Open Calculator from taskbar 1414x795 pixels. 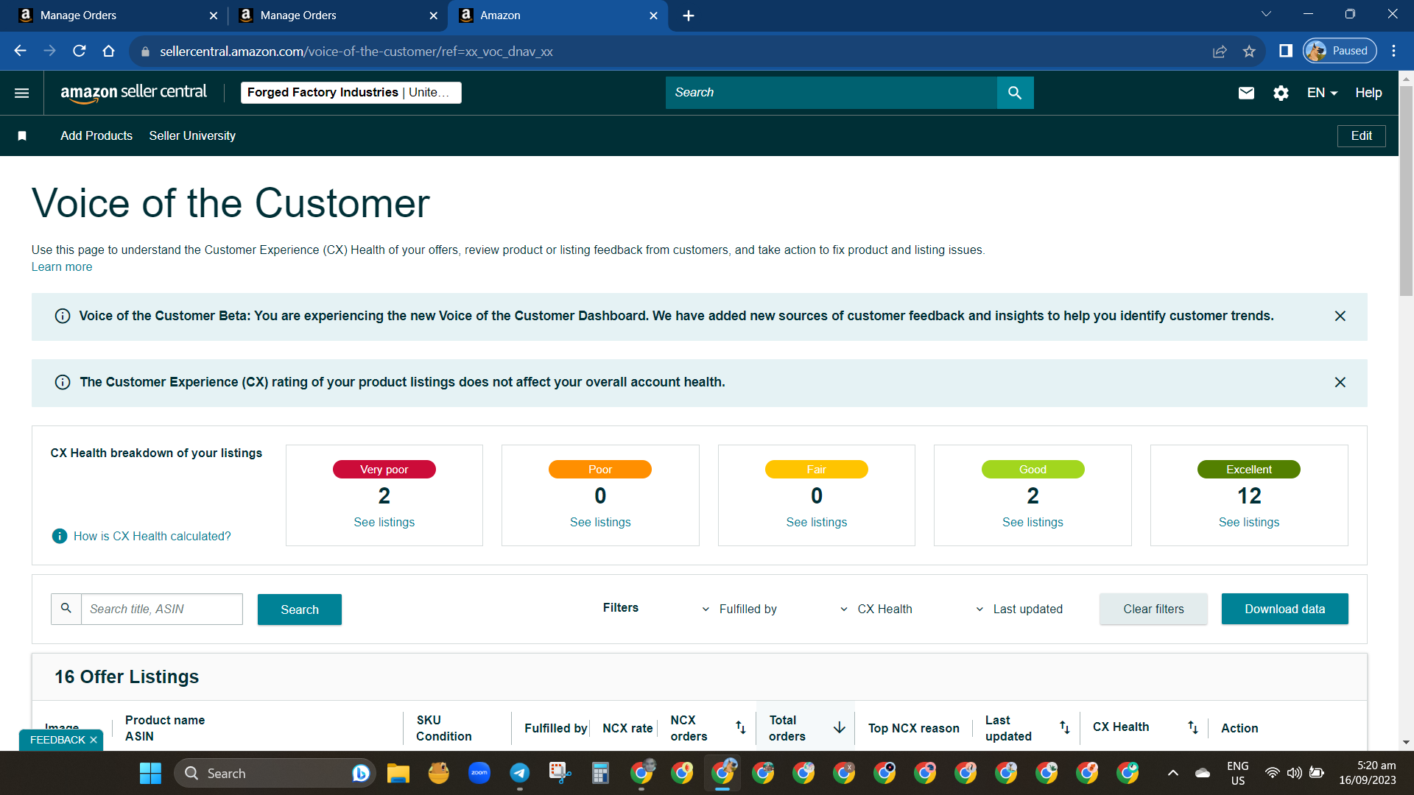(601, 773)
